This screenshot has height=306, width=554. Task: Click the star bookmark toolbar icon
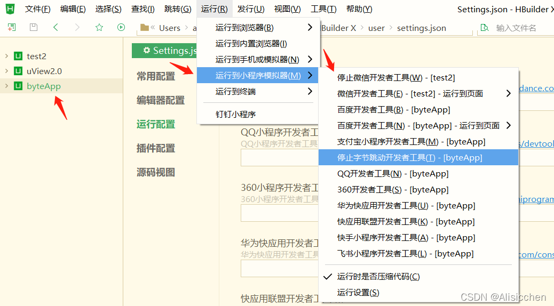(99, 27)
